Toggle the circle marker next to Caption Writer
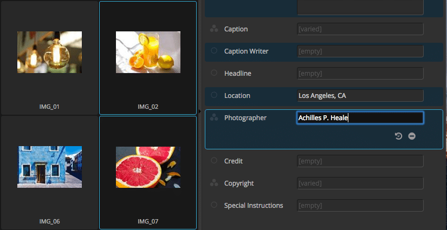This screenshot has height=230, width=447. 213,51
